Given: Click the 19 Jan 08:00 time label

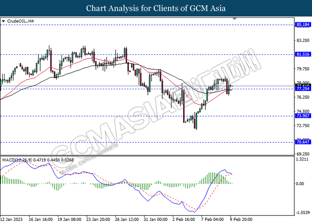Looking at the screenshot, I should [x=69, y=219].
